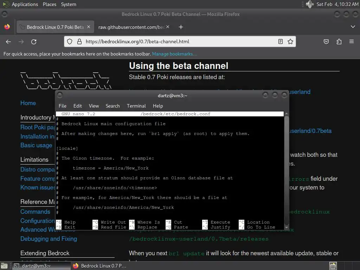Open the Places panel menu

[x=50, y=4]
